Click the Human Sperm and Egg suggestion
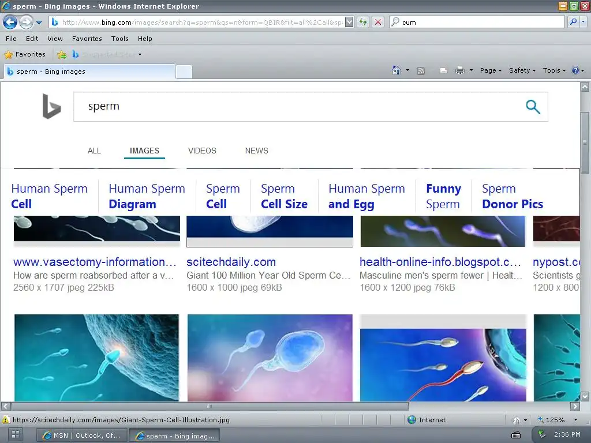The width and height of the screenshot is (591, 443). click(x=366, y=196)
